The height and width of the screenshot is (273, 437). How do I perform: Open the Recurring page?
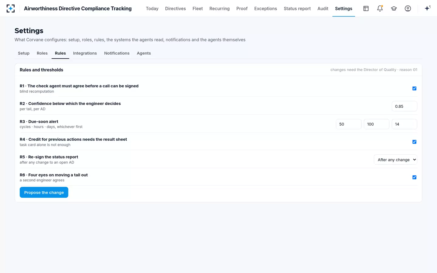(219, 8)
